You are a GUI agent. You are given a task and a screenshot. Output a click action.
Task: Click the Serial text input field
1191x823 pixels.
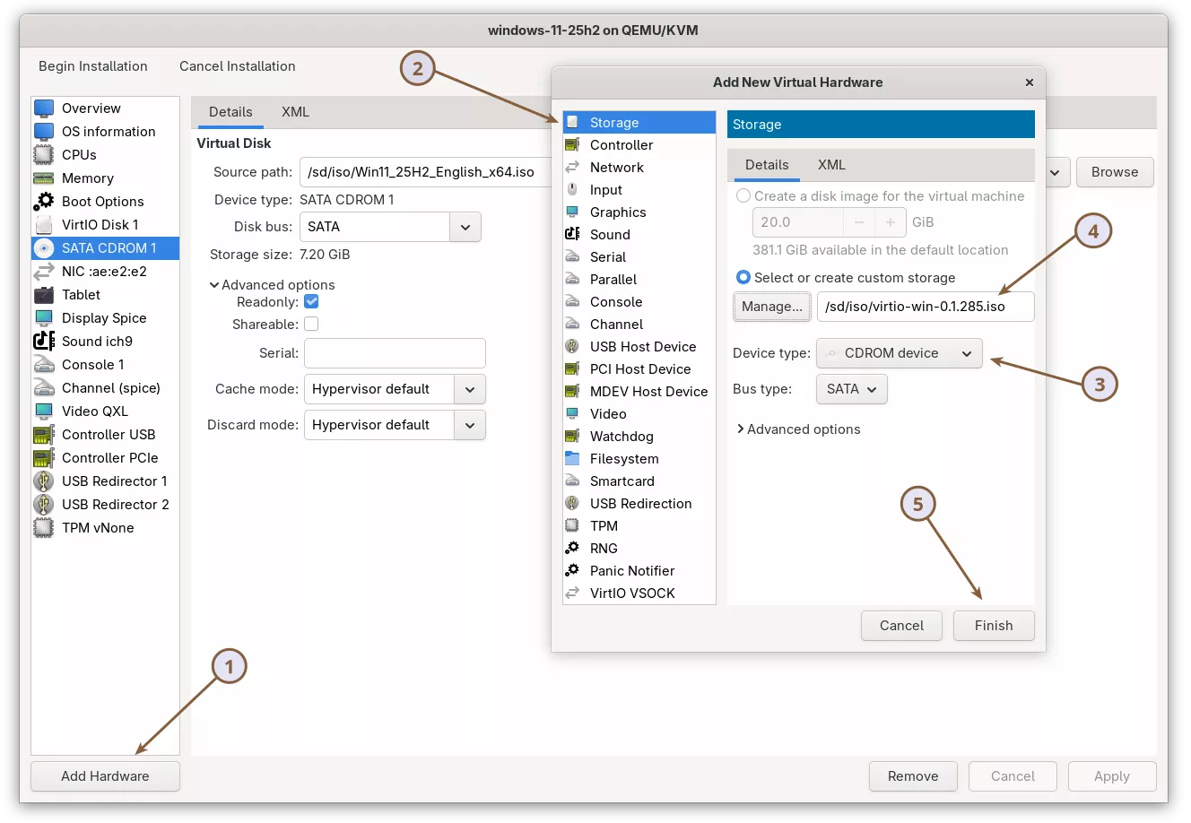click(x=395, y=353)
